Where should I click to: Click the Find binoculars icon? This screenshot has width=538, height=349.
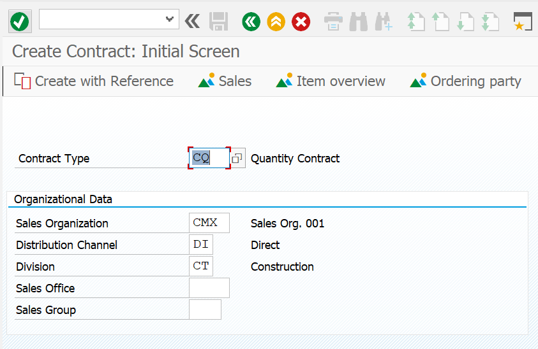point(358,22)
